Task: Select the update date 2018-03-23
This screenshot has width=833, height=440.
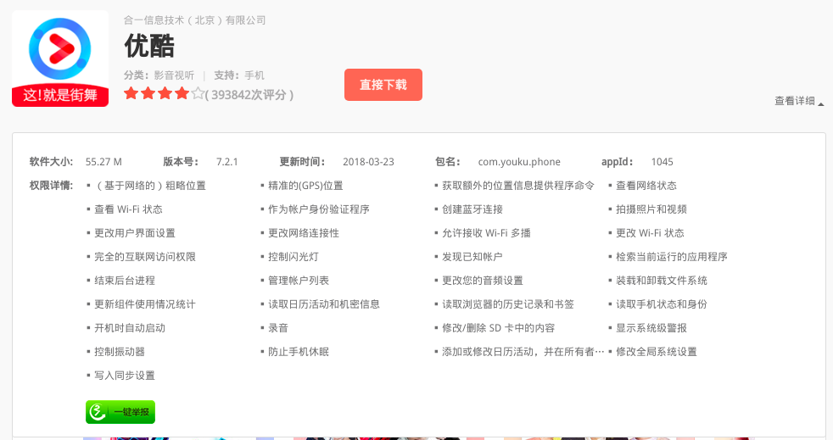Action: 368,162
